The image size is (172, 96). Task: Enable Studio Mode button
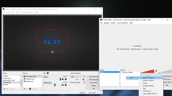pyautogui.click(x=92, y=83)
